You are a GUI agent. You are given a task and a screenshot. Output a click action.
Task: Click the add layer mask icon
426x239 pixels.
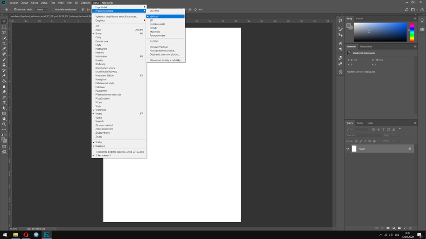click(388, 228)
